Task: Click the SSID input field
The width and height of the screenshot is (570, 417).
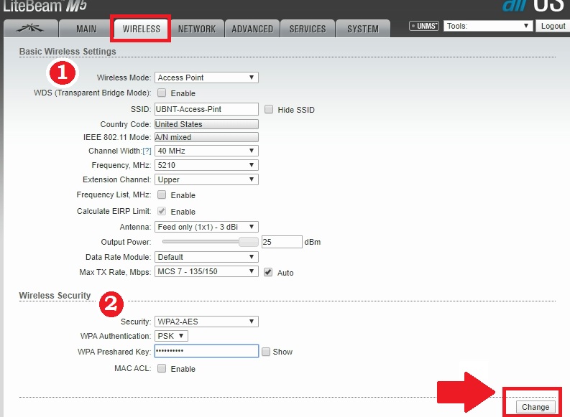Action: click(206, 109)
